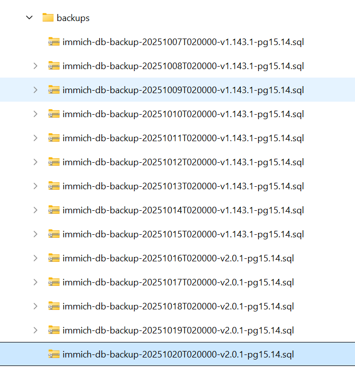
Task: Expand the 20251014T020000 backup archive
Action: click(x=36, y=210)
